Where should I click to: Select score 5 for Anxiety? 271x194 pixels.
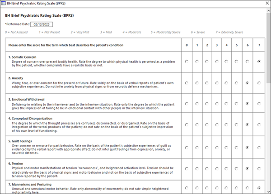(238, 83)
